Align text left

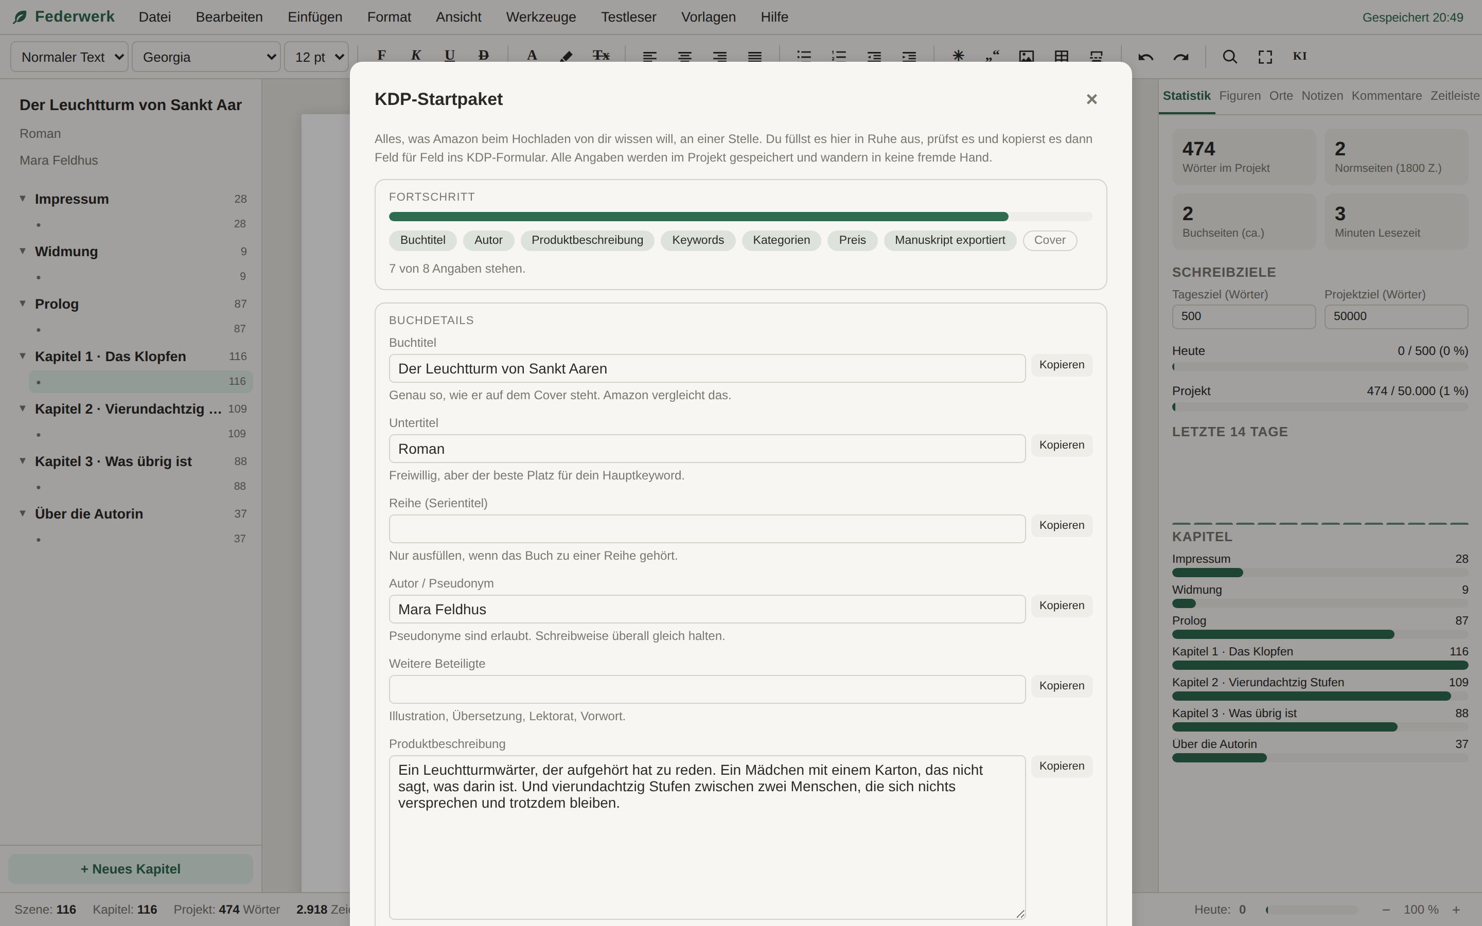click(650, 57)
